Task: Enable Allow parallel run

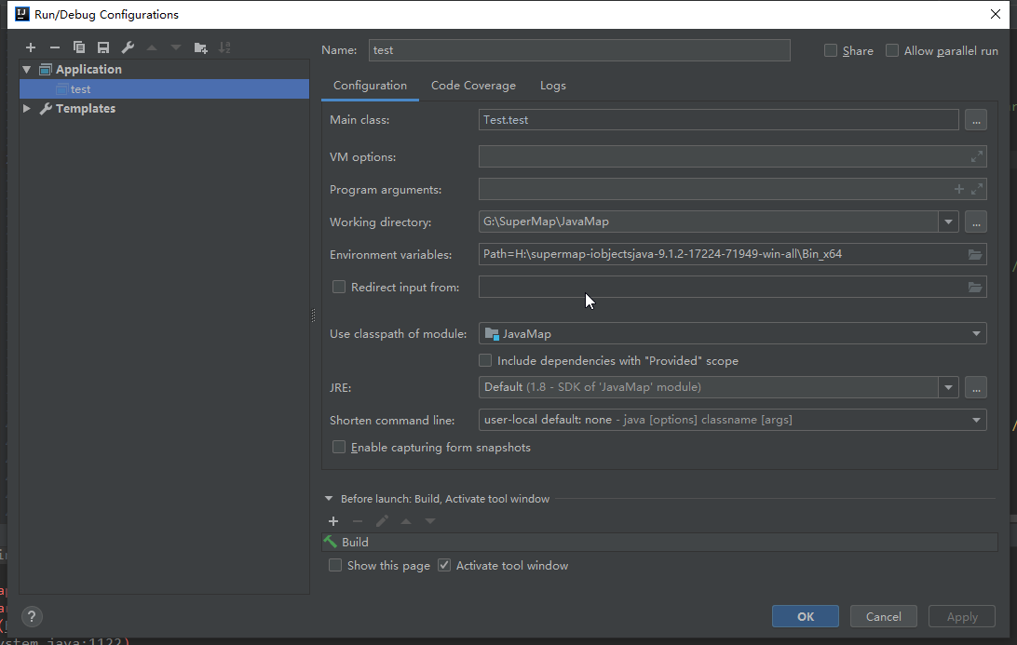Action: click(892, 50)
